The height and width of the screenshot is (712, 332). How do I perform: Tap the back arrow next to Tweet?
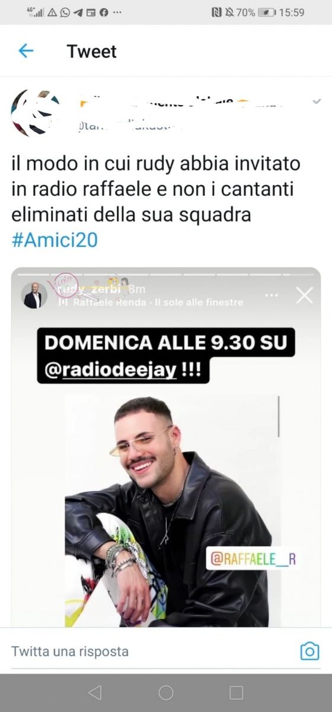point(25,51)
